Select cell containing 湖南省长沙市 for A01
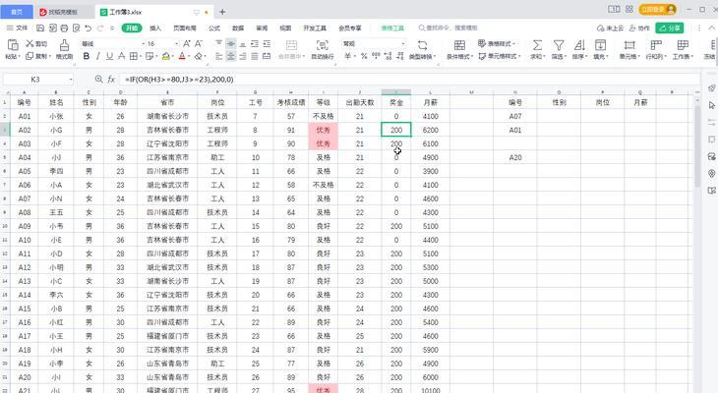Viewport: 718px width, 393px height. click(x=167, y=116)
